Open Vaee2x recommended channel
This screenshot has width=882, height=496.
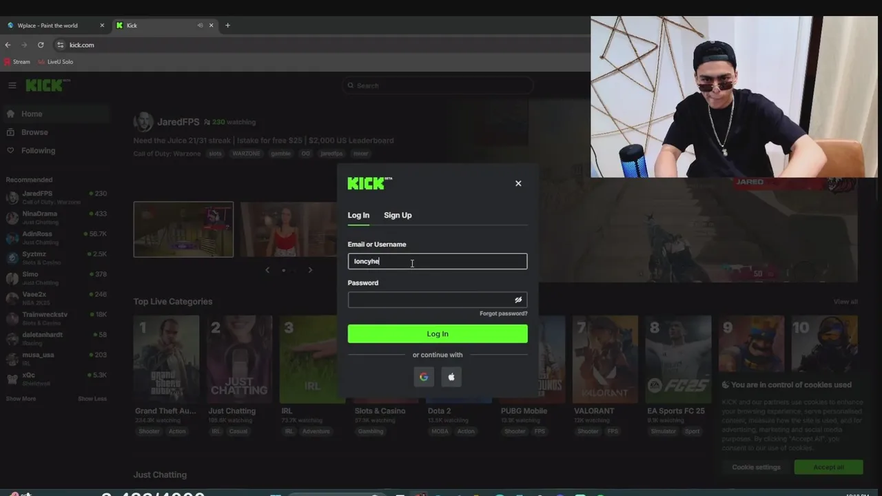point(55,298)
